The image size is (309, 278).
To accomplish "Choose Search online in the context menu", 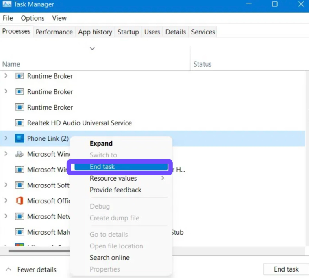I will (109, 258).
